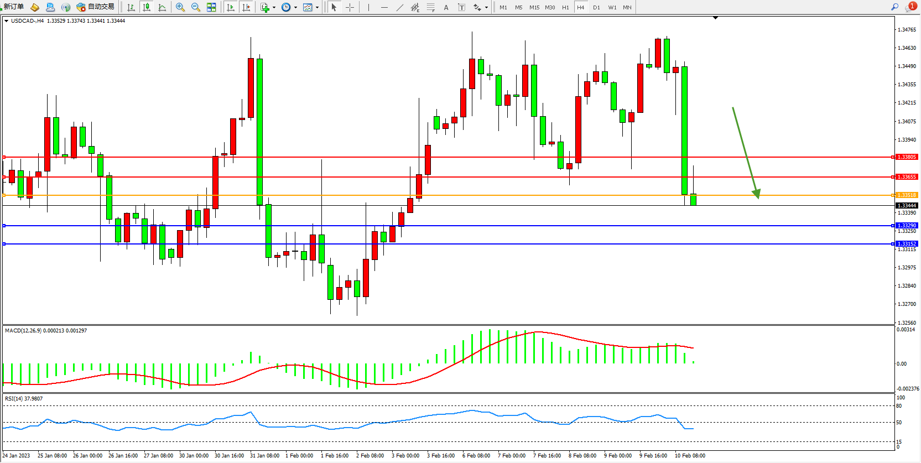Choose the Fibonacci retracement tool
The width and height of the screenshot is (921, 463).
[430, 7]
